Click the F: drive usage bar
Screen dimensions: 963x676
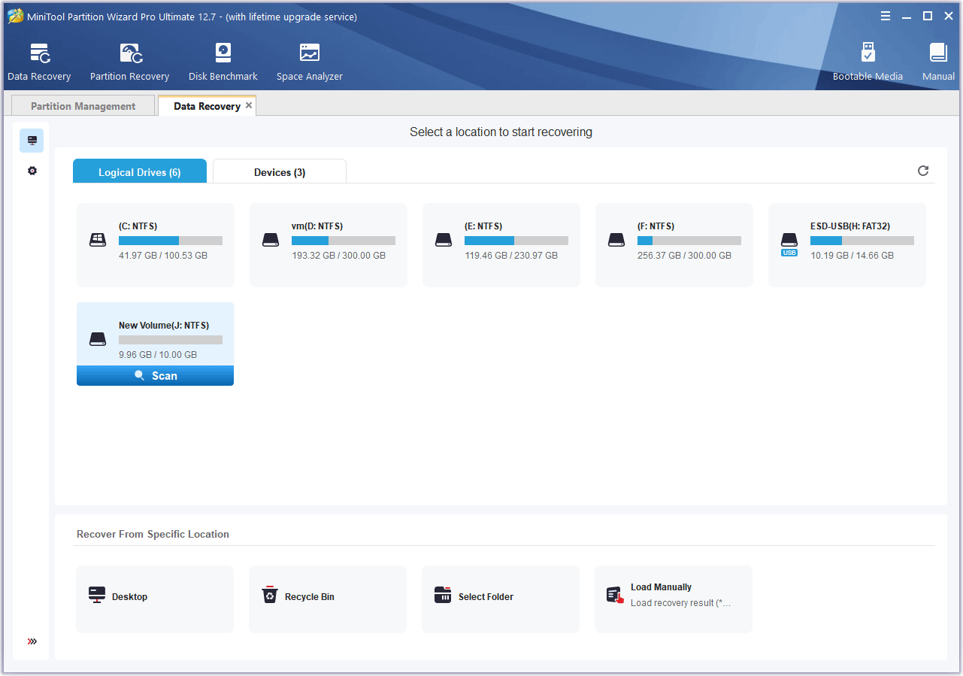[689, 241]
